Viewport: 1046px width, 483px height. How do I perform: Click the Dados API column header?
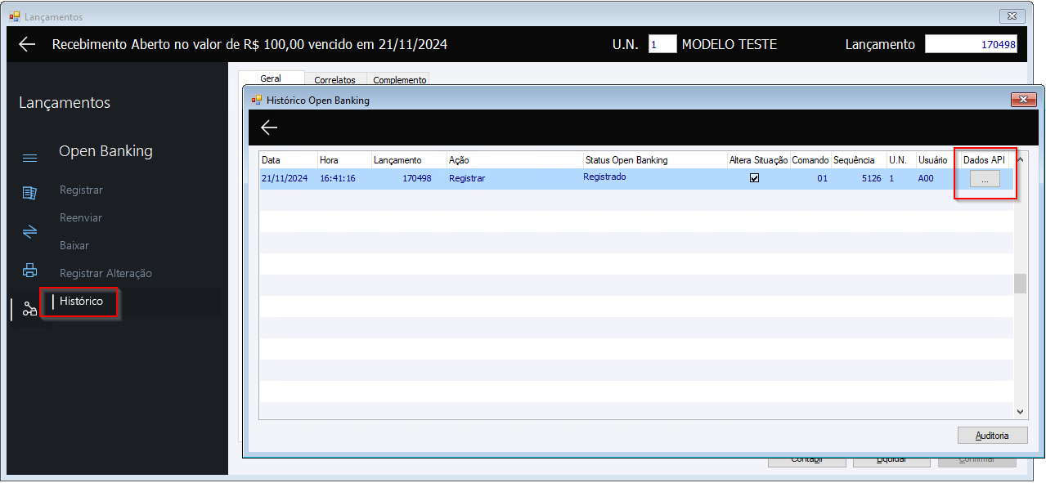[x=984, y=160]
